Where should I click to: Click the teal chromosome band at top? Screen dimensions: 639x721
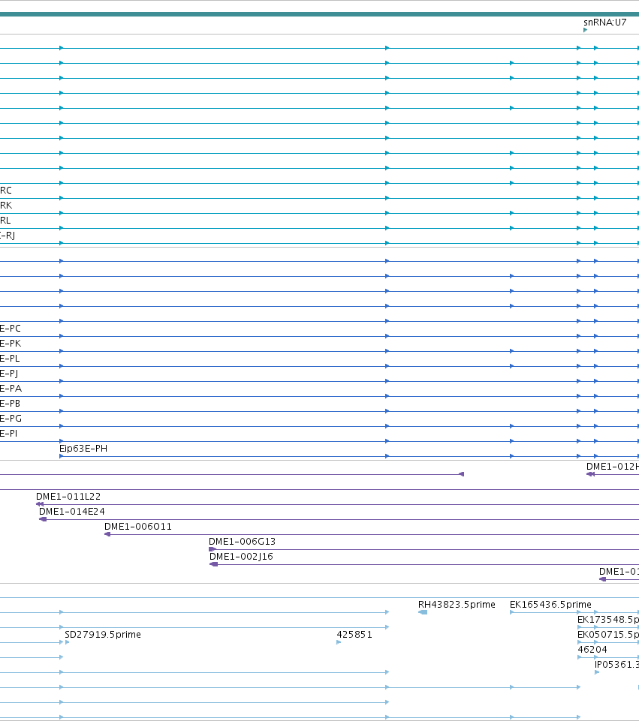point(319,14)
